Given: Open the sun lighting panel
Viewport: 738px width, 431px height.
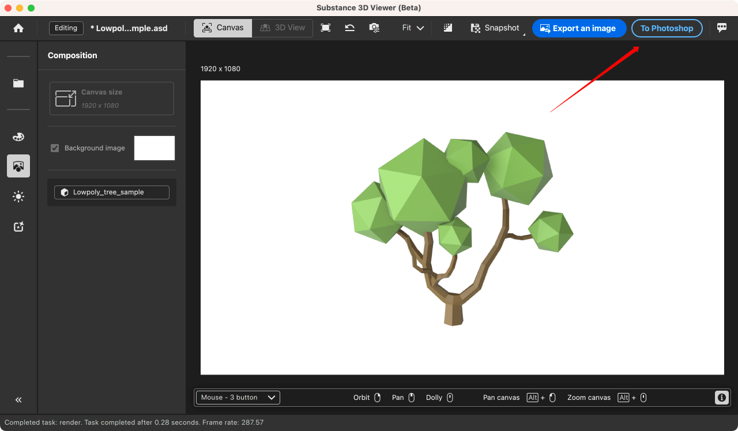Looking at the screenshot, I should 18,196.
